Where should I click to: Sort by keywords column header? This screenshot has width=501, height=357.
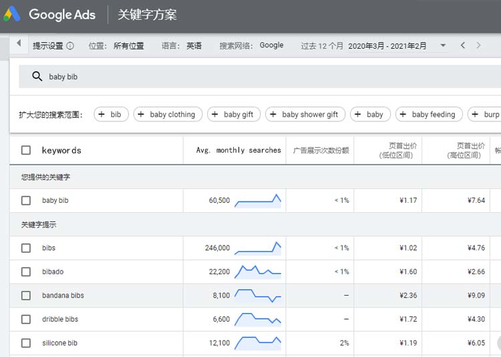[x=61, y=150]
